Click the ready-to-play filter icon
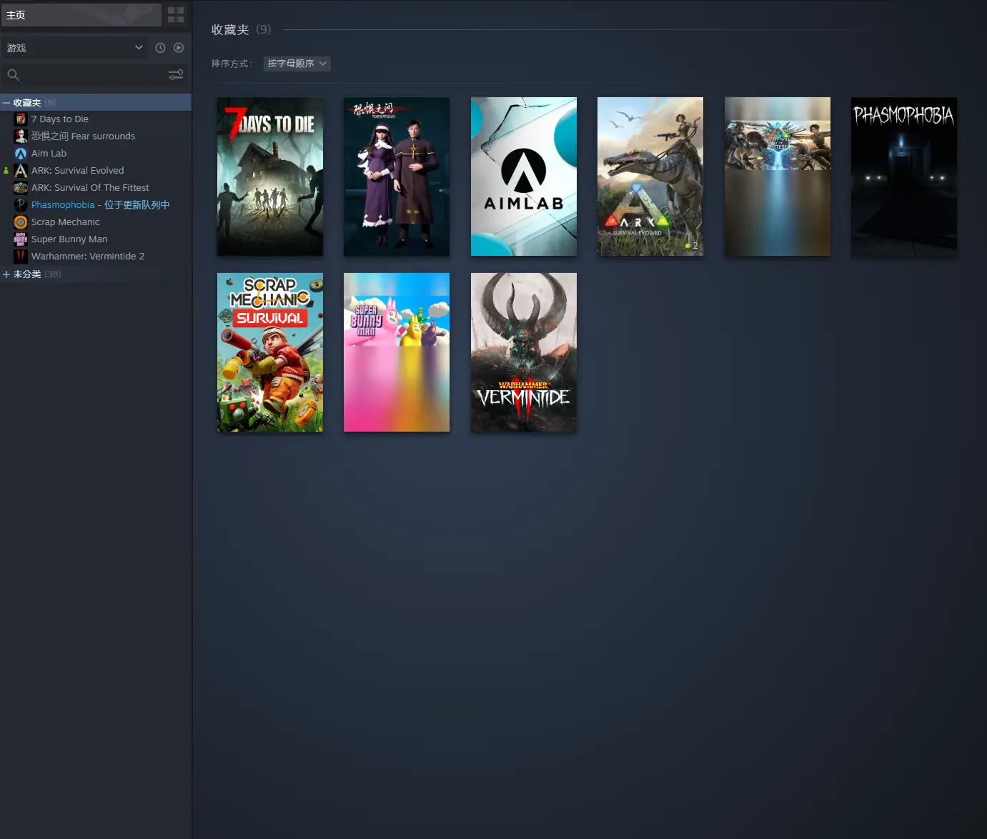 click(x=179, y=48)
